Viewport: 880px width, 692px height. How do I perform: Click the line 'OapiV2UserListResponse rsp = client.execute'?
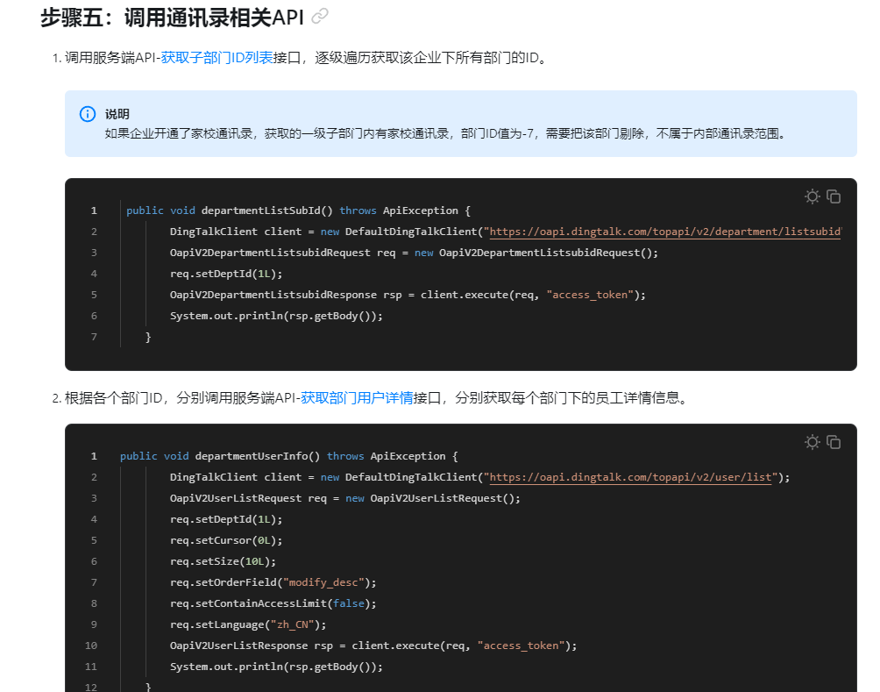373,646
